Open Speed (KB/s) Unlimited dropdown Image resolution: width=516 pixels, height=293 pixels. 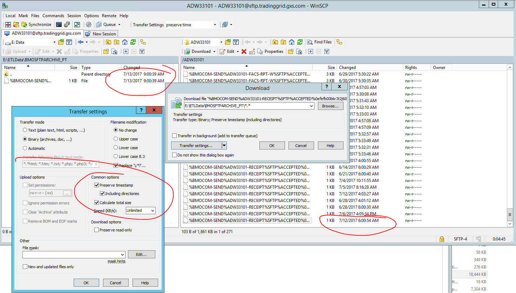(x=141, y=210)
